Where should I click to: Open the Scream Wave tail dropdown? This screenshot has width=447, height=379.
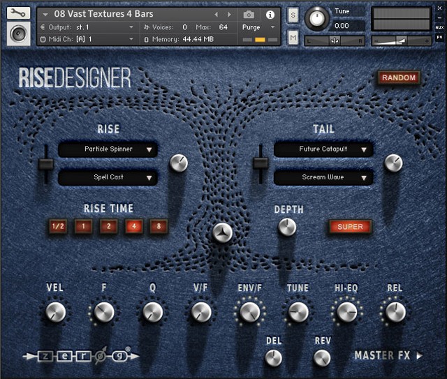[323, 177]
